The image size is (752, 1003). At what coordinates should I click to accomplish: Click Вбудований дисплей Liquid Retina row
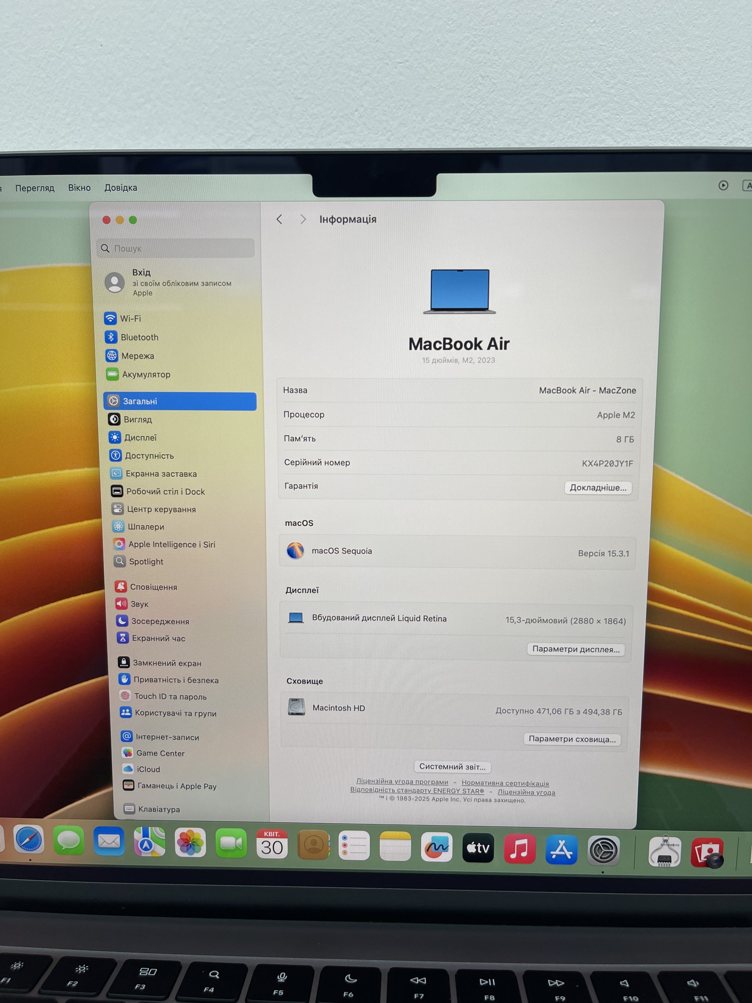click(456, 619)
